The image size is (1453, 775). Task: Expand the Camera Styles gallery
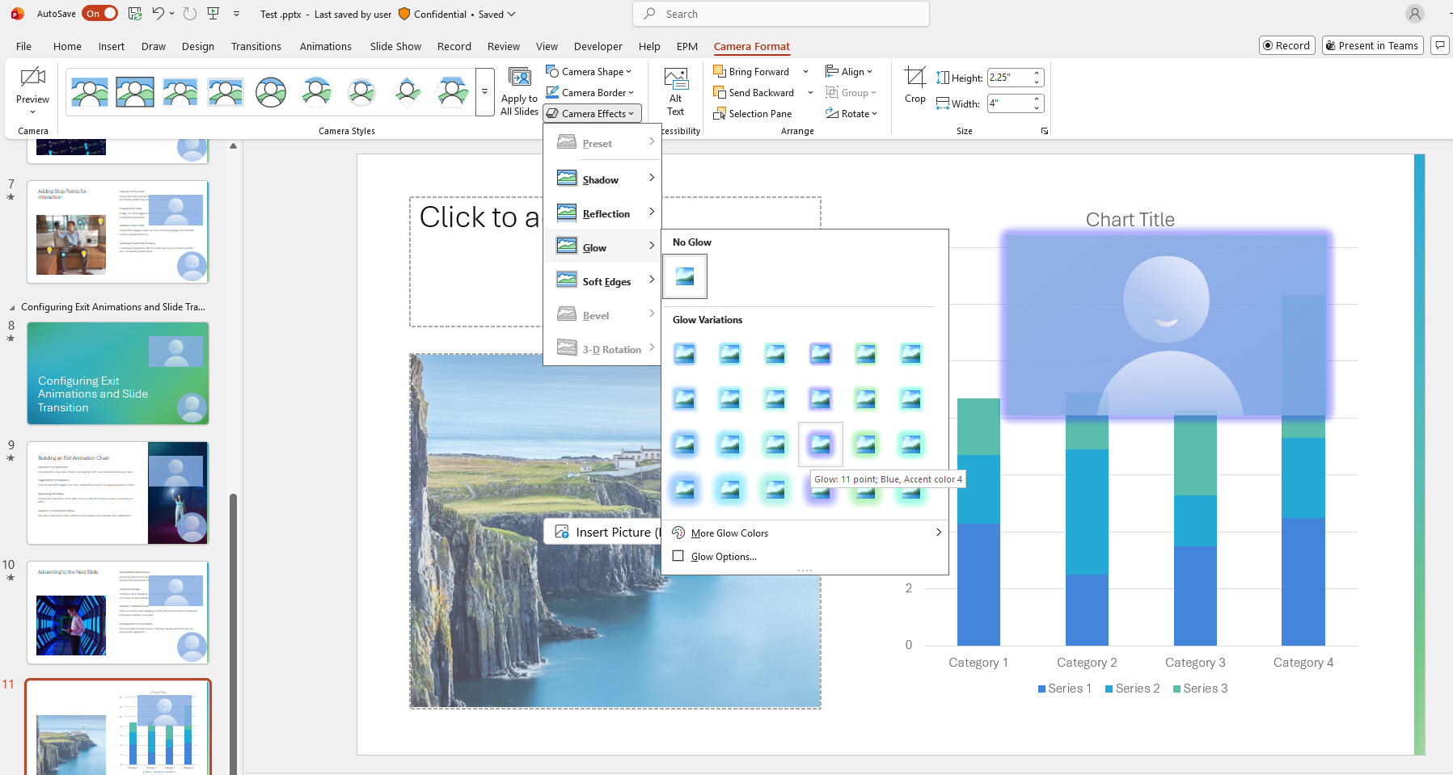click(485, 92)
